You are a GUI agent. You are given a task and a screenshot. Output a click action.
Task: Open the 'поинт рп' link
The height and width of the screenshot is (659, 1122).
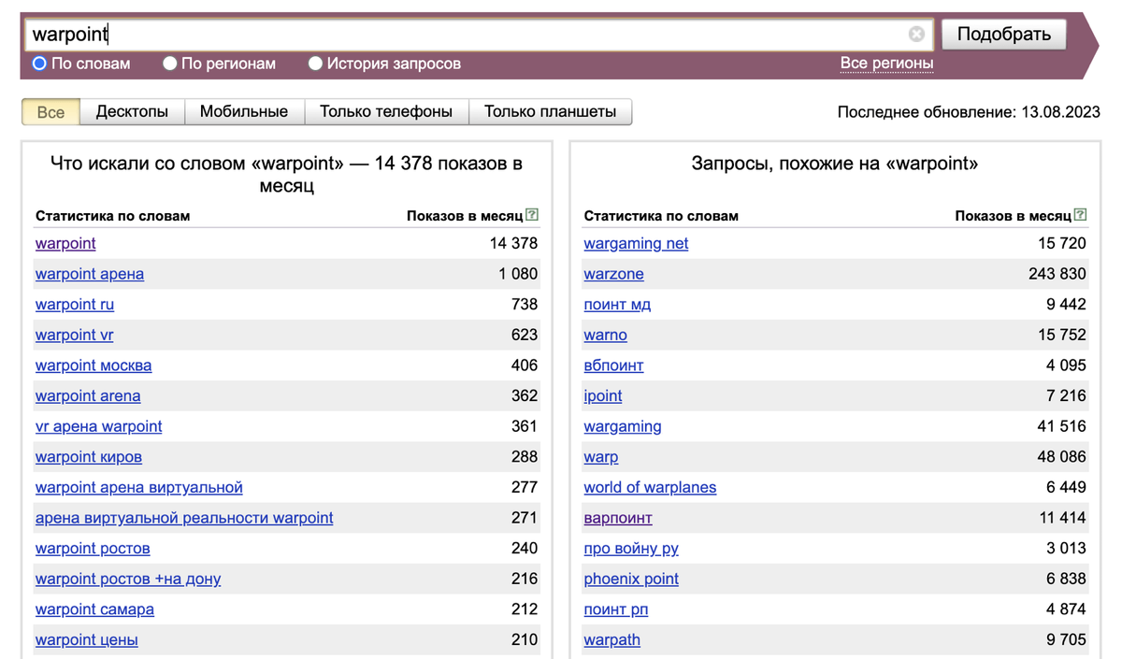pyautogui.click(x=616, y=609)
